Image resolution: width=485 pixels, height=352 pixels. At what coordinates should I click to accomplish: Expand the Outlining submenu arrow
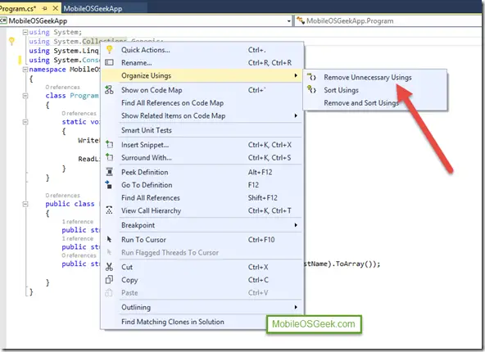pos(296,307)
